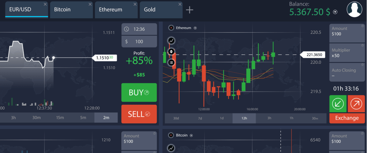Switch to the Gold tab
Image resolution: width=367 pixels, height=153 pixels.
[x=150, y=9]
